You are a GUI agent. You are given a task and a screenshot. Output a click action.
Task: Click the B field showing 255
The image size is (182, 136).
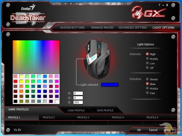coord(78,102)
